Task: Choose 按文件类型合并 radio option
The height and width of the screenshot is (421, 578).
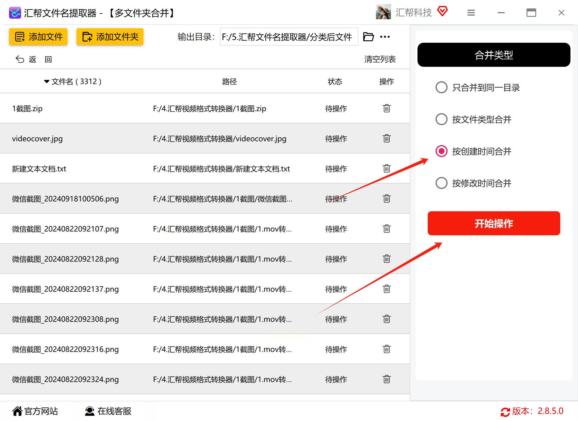Action: click(x=441, y=119)
